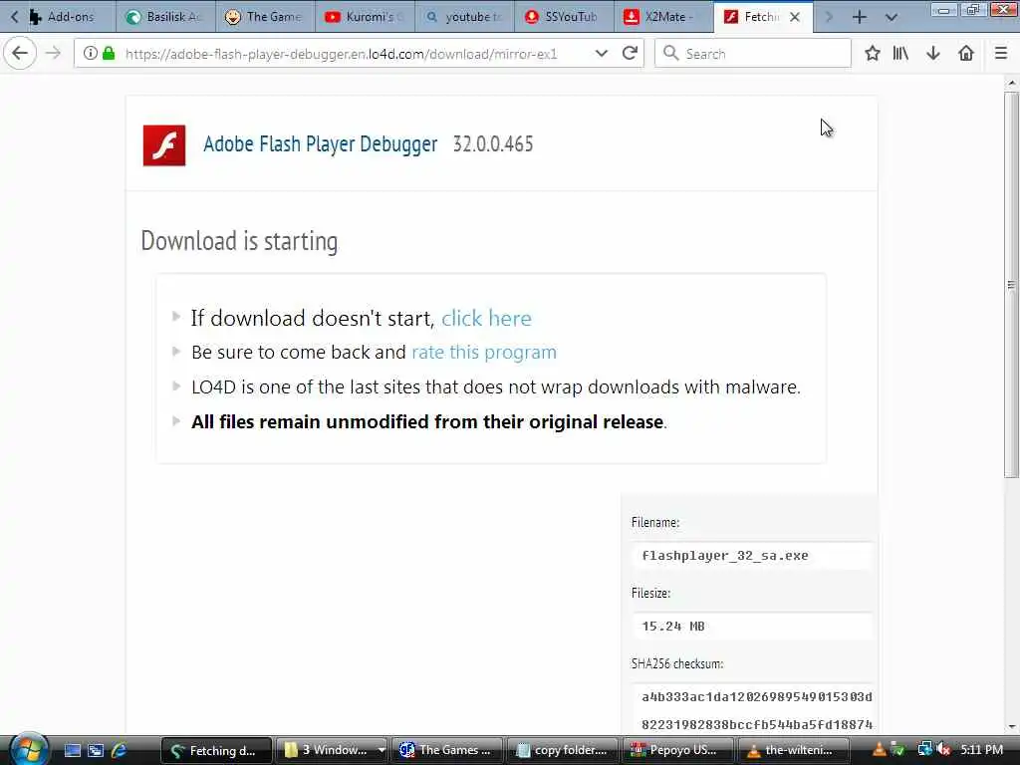Open a new tab with the plus button
The width and height of the screenshot is (1020, 765).
(x=860, y=17)
